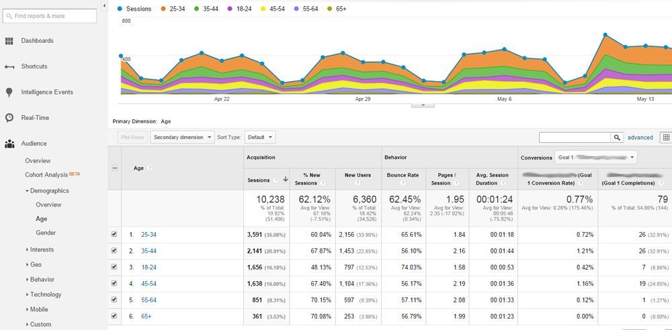
Task: Click the yellow 45-54 legend dot
Action: click(263, 9)
